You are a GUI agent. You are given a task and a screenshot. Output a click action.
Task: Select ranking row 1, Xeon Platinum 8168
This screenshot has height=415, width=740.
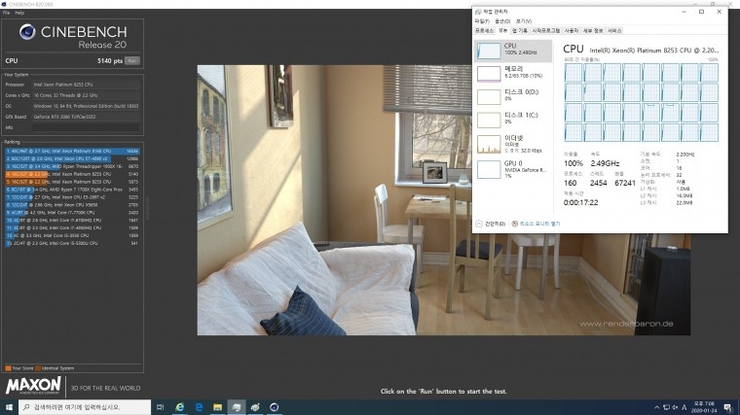72,152
